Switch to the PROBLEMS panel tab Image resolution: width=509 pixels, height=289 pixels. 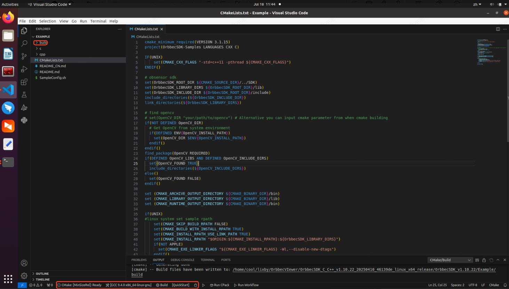point(139,260)
